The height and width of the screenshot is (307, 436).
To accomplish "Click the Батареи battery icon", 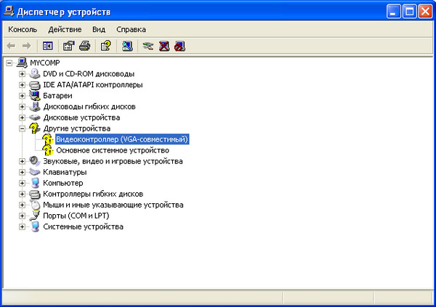I will click(35, 96).
